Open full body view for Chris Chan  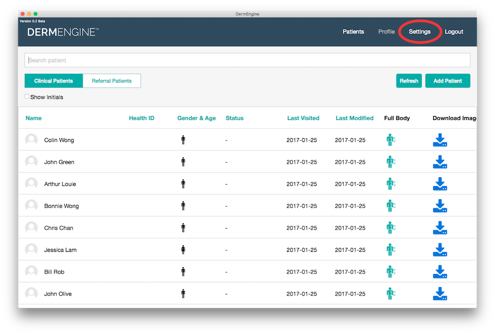coord(391,228)
